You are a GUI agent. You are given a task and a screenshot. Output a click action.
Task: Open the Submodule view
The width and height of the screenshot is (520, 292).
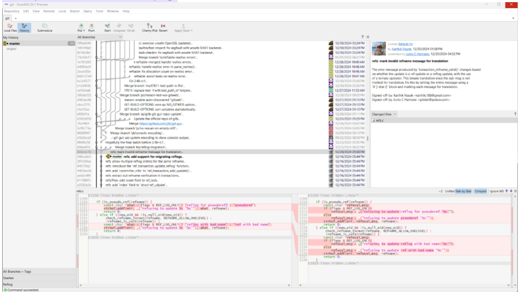45,27
